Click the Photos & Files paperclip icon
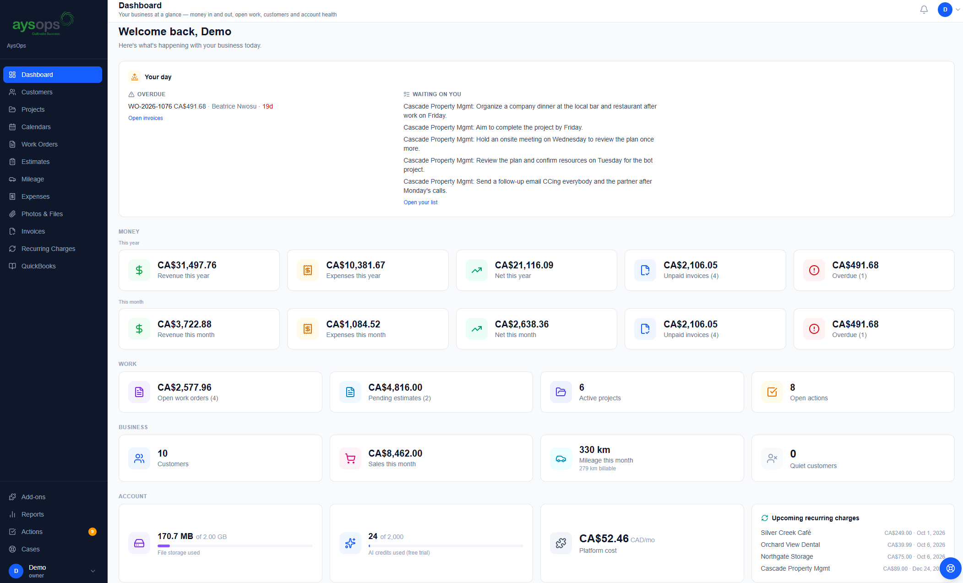 tap(12, 214)
